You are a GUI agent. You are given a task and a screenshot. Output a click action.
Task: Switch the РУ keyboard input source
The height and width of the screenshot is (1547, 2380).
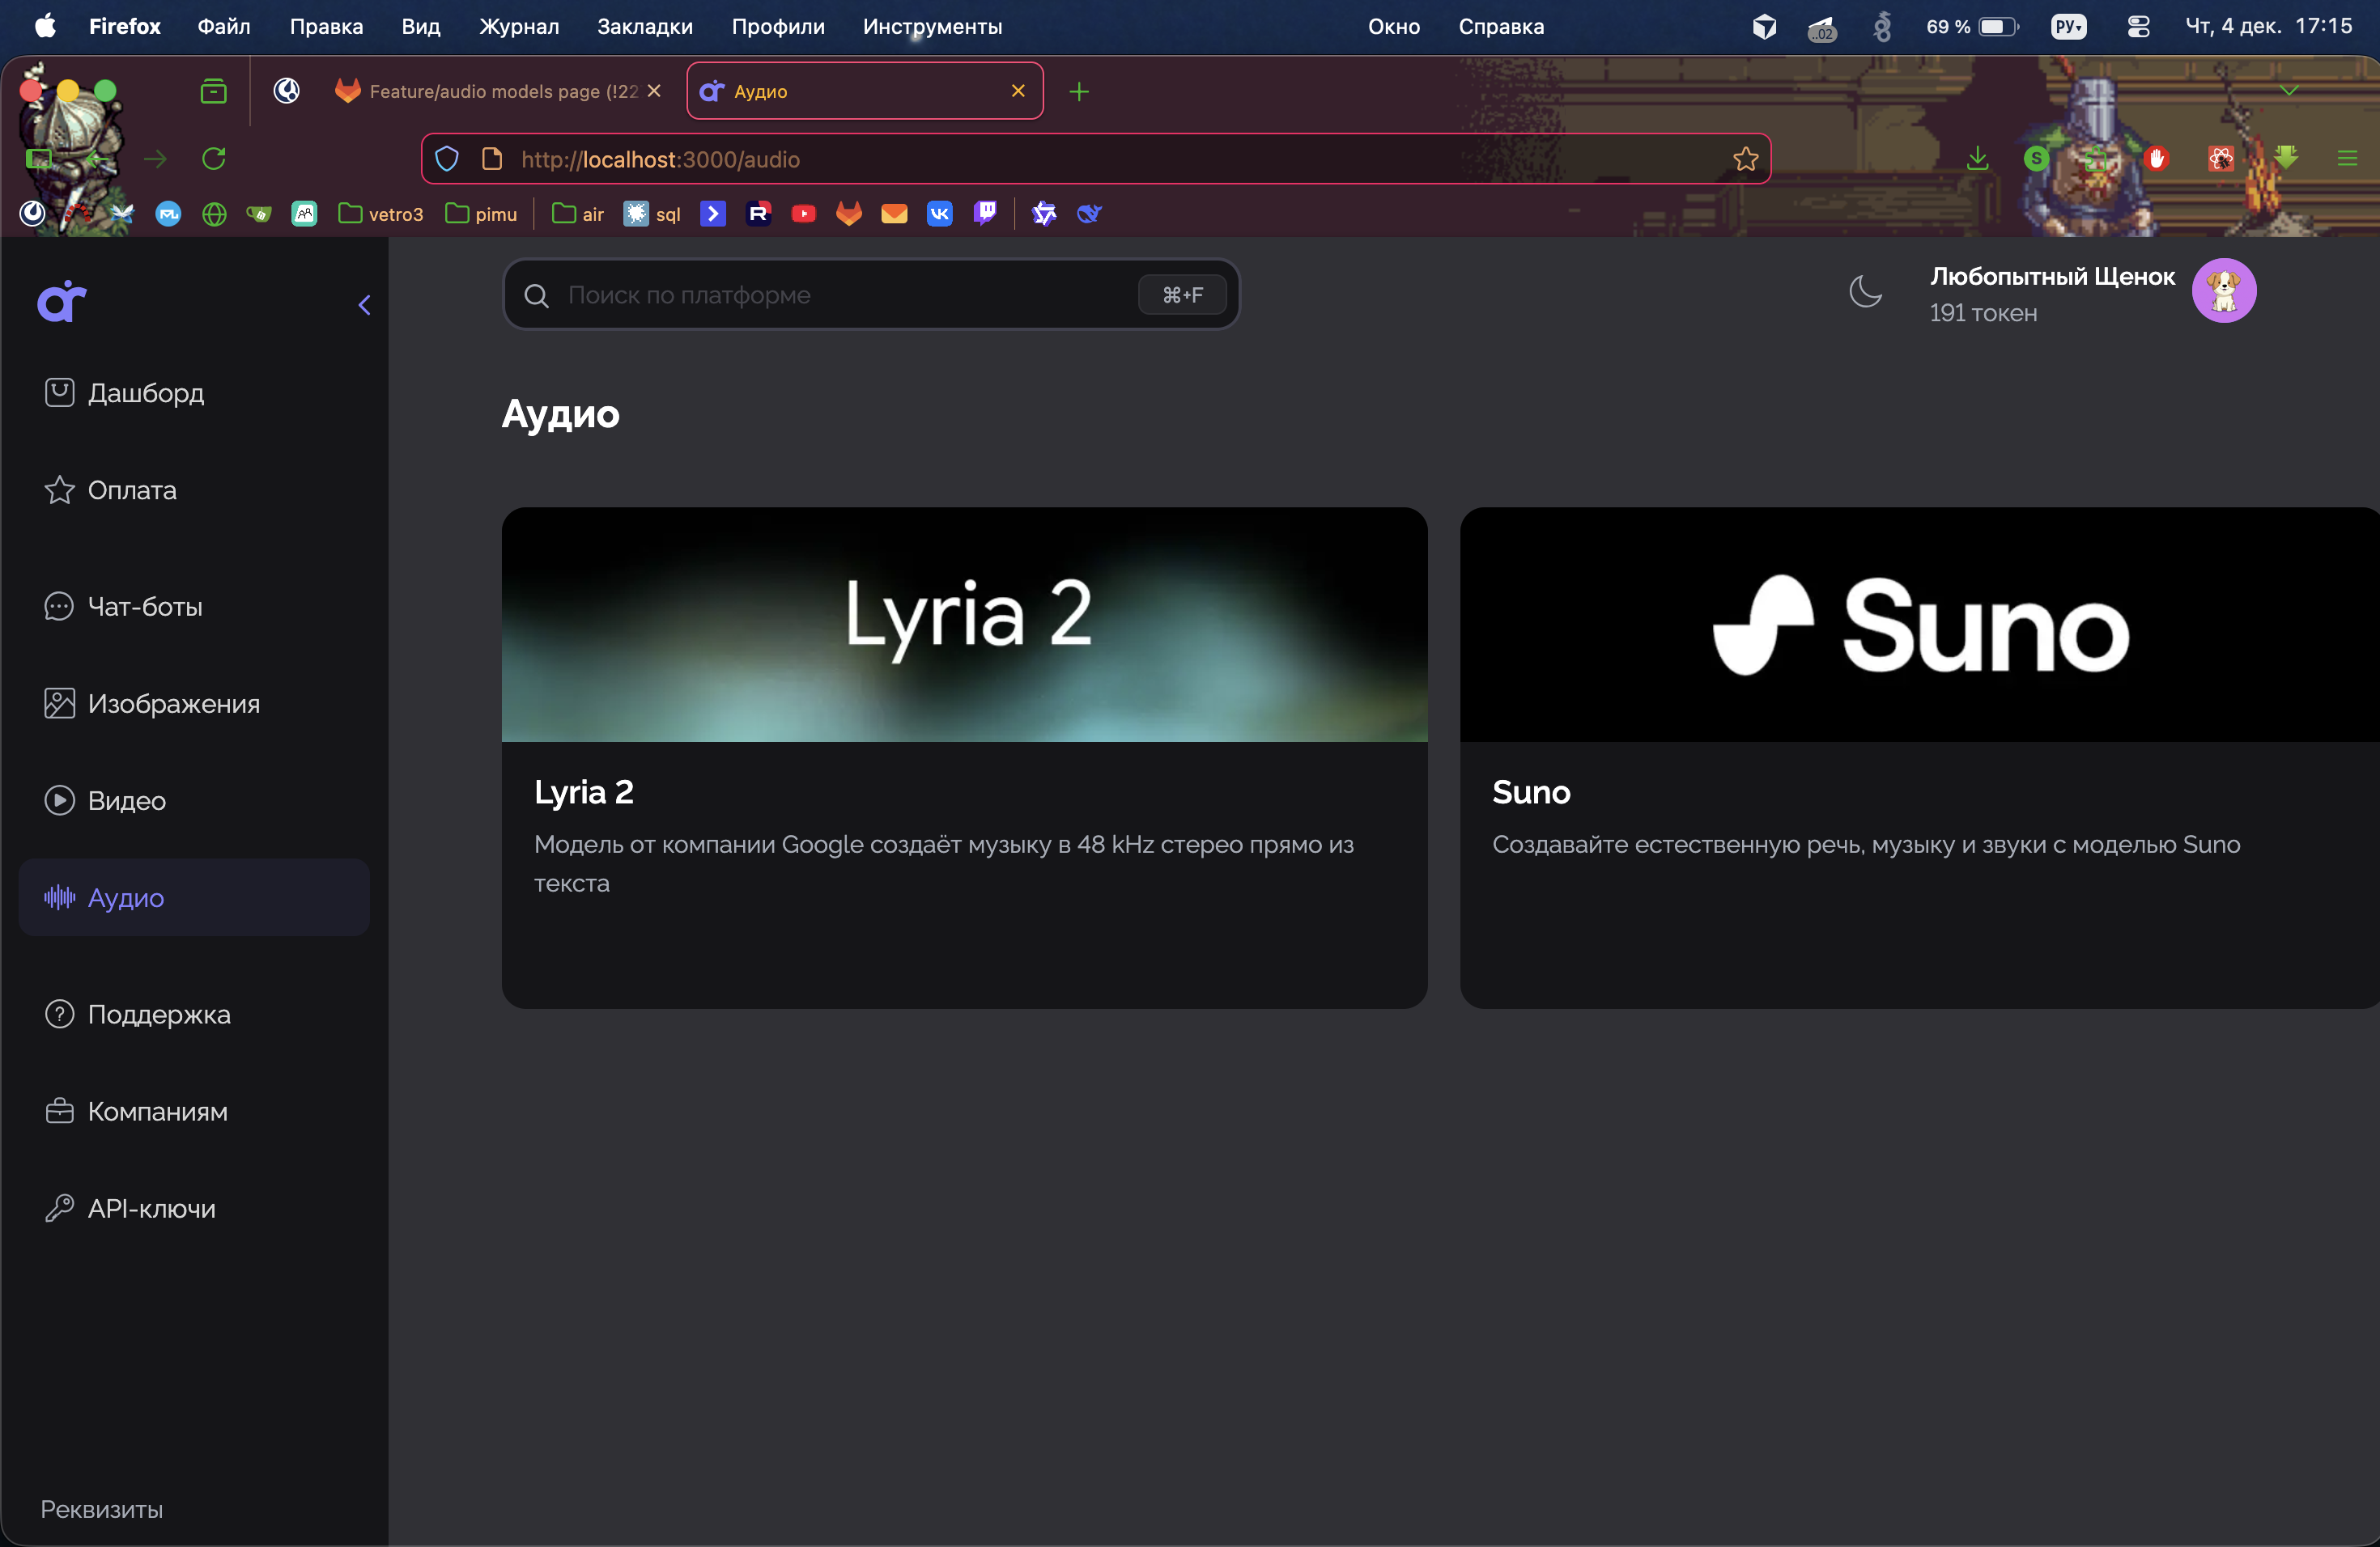click(x=2068, y=27)
